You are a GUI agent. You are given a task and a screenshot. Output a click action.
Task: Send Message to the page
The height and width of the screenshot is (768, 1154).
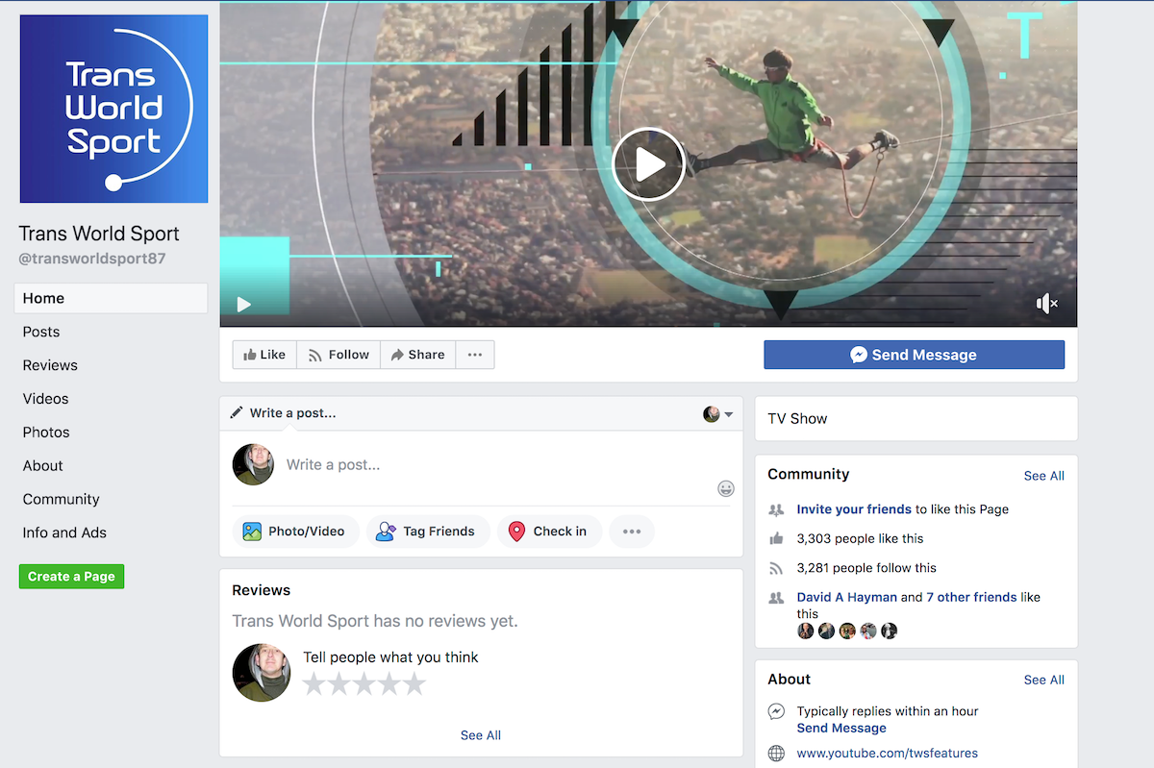tap(914, 355)
